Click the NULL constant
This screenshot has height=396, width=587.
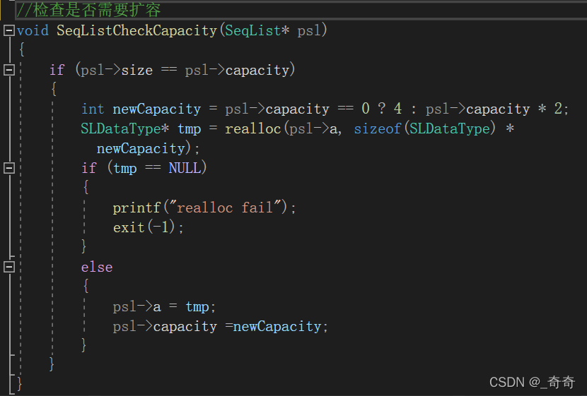coord(185,168)
